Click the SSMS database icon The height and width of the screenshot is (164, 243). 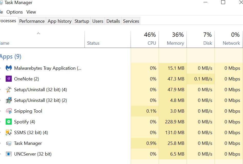click(9, 133)
